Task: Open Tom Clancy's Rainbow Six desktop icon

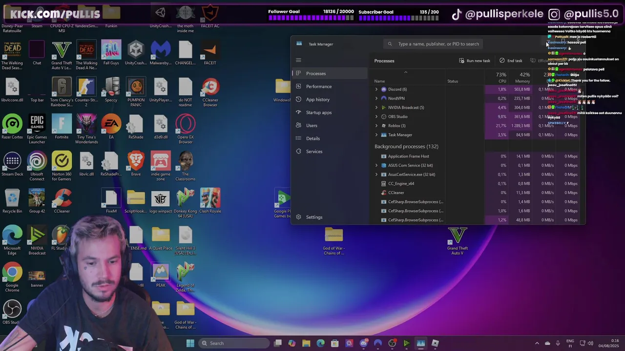Action: tap(62, 93)
